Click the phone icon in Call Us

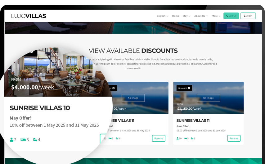coord(227,16)
